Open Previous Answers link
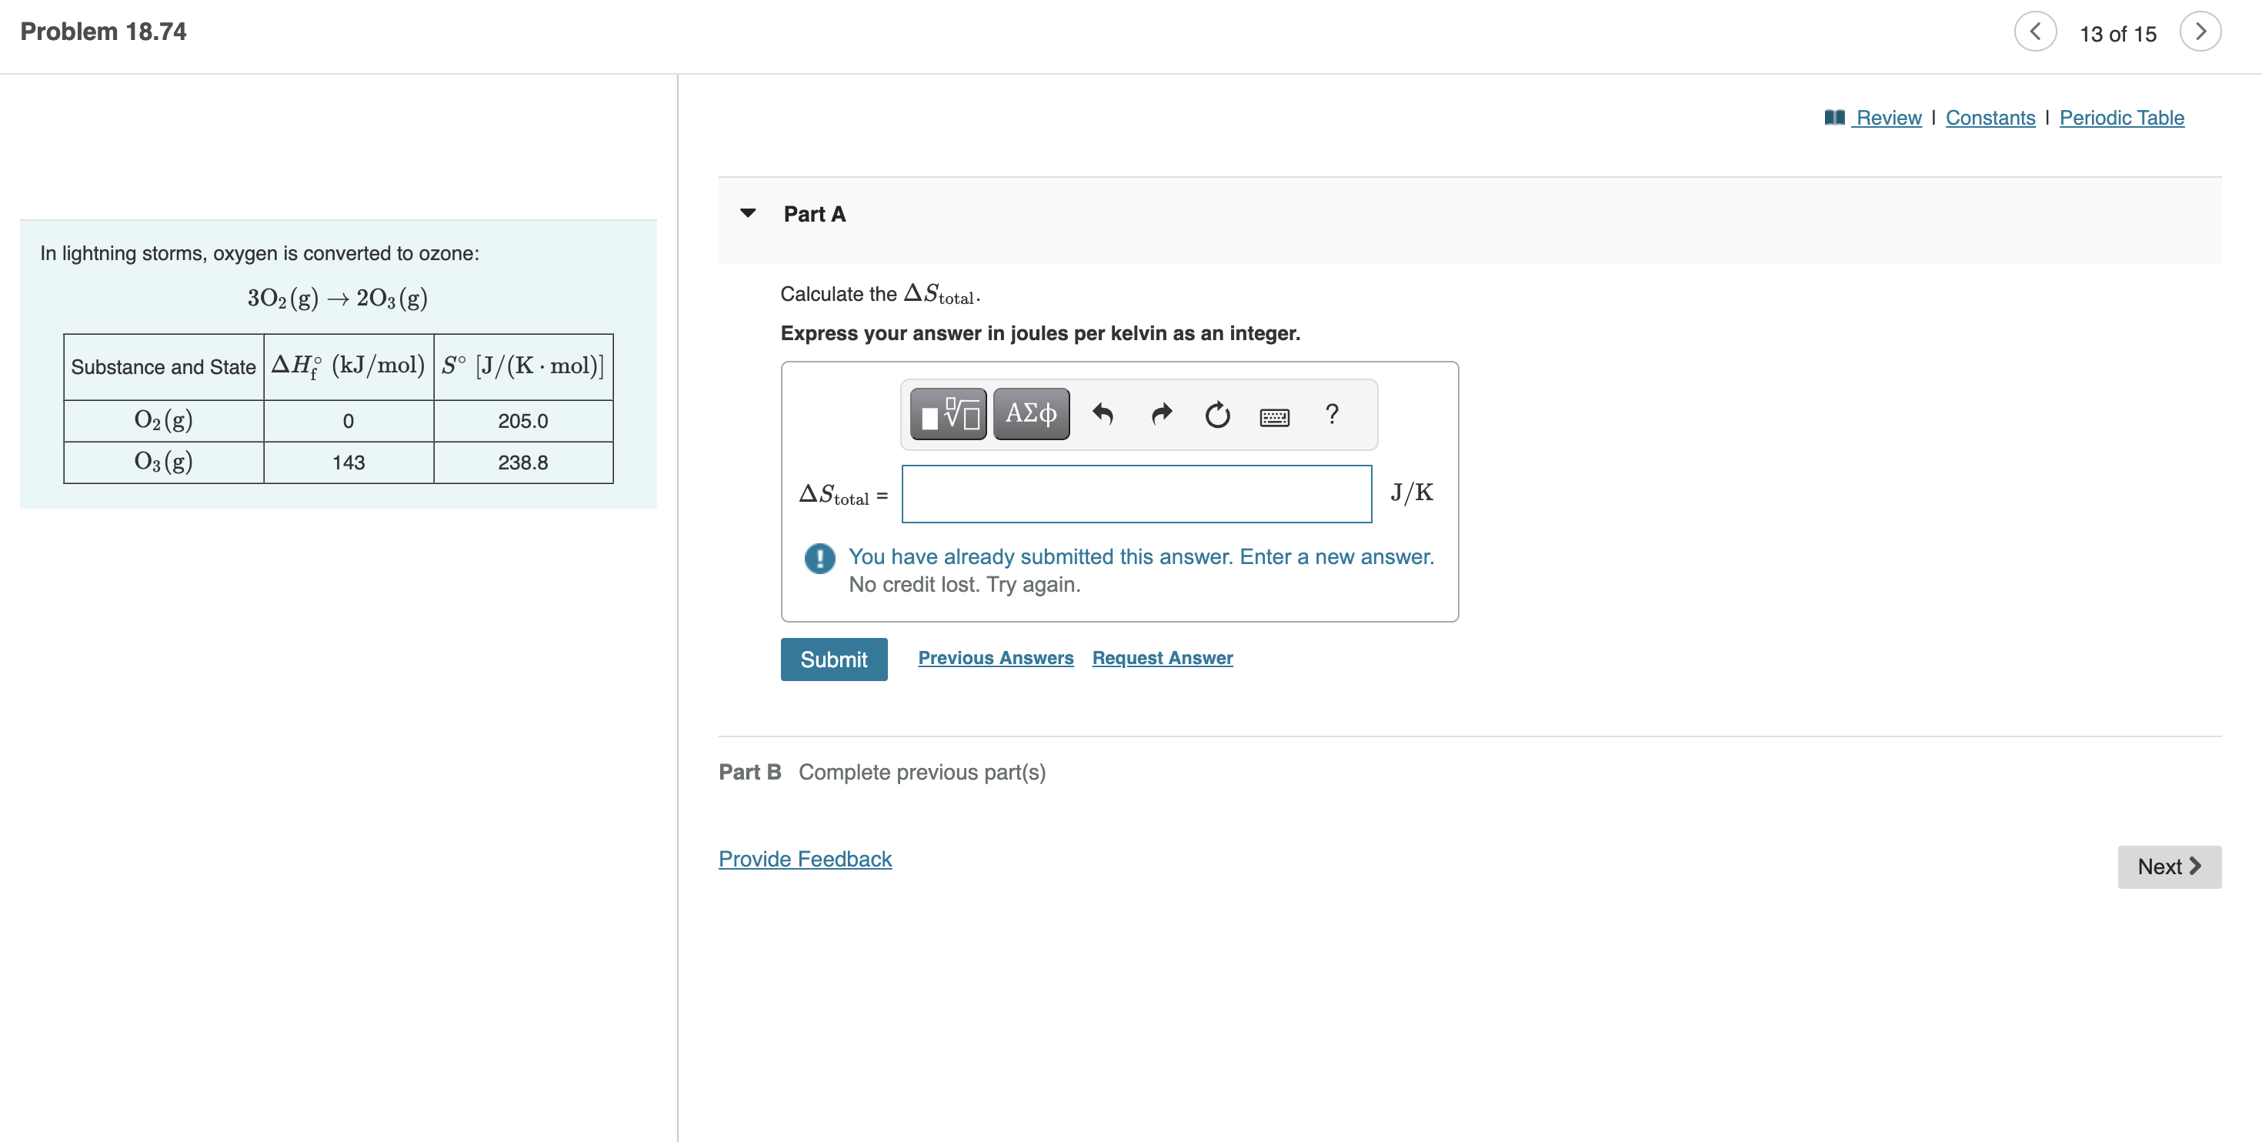 (996, 658)
